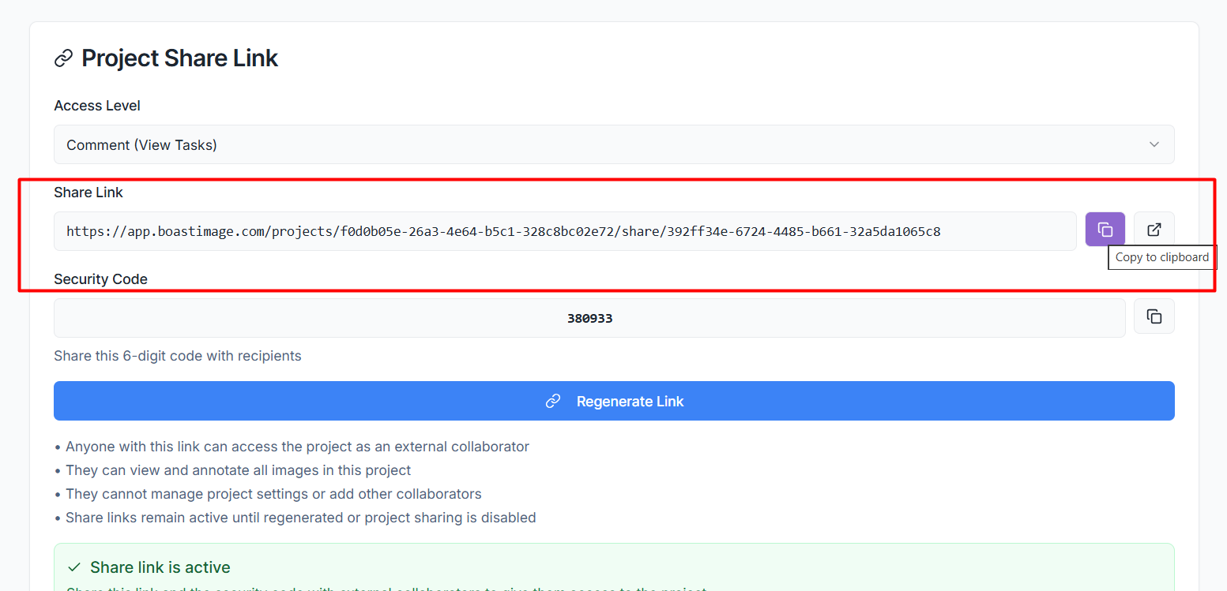This screenshot has height=591, width=1227.
Task: Click the Security Code label
Action: (100, 279)
